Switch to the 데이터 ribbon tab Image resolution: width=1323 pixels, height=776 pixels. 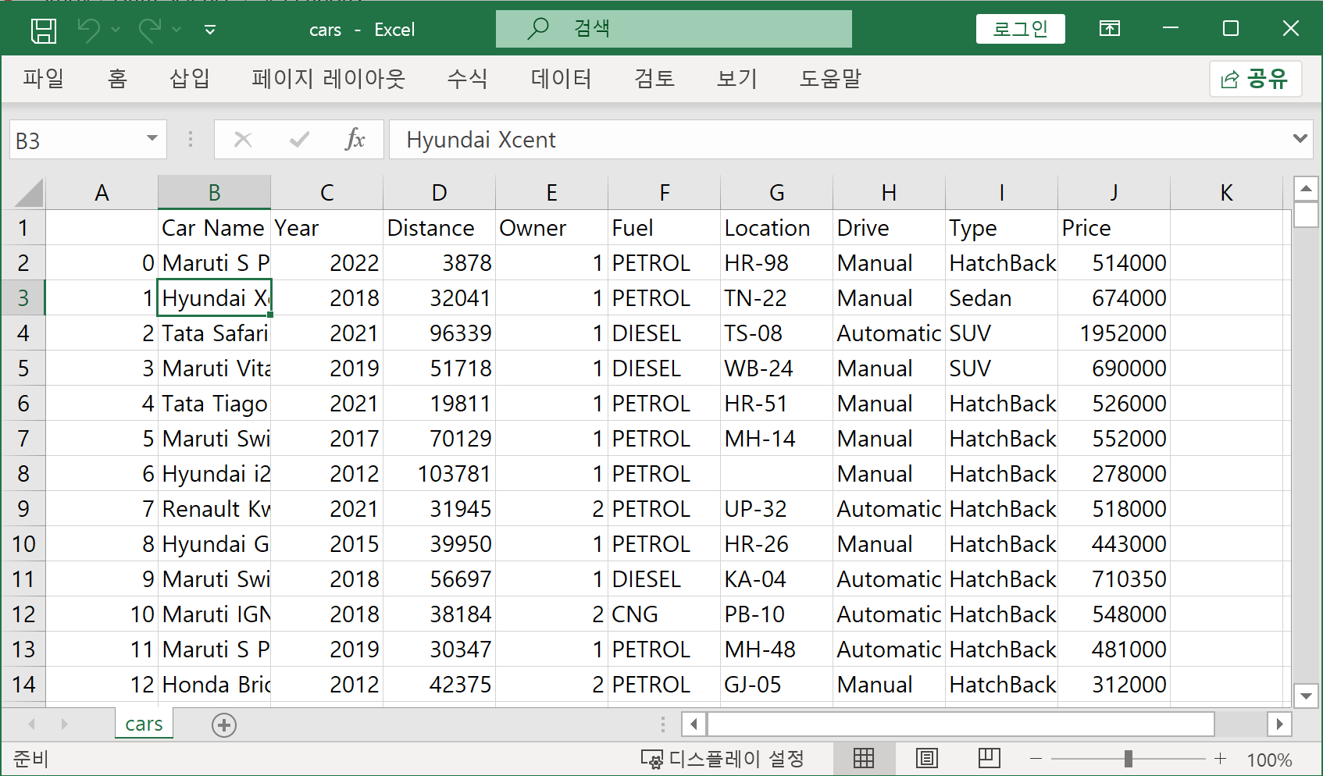[561, 78]
